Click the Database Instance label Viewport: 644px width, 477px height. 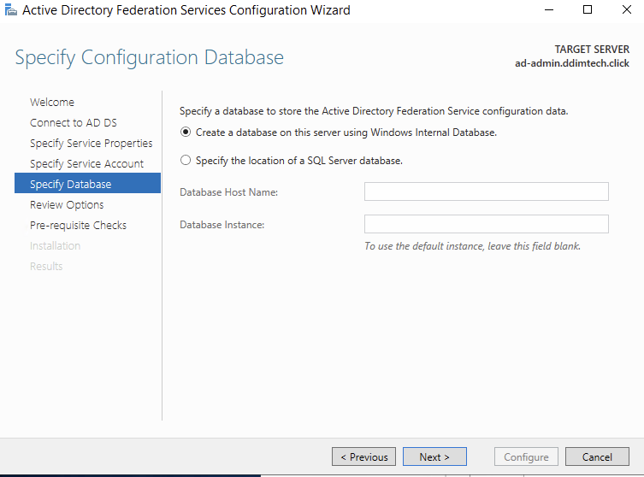[222, 225]
